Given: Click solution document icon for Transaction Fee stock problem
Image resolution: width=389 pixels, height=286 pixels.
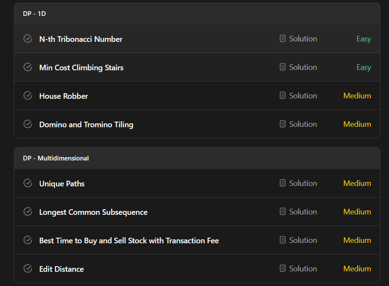Looking at the screenshot, I should (x=283, y=240).
